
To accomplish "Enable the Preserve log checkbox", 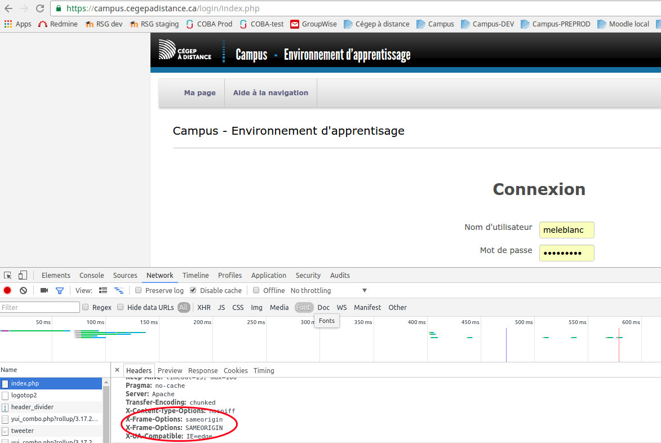I will coord(139,290).
